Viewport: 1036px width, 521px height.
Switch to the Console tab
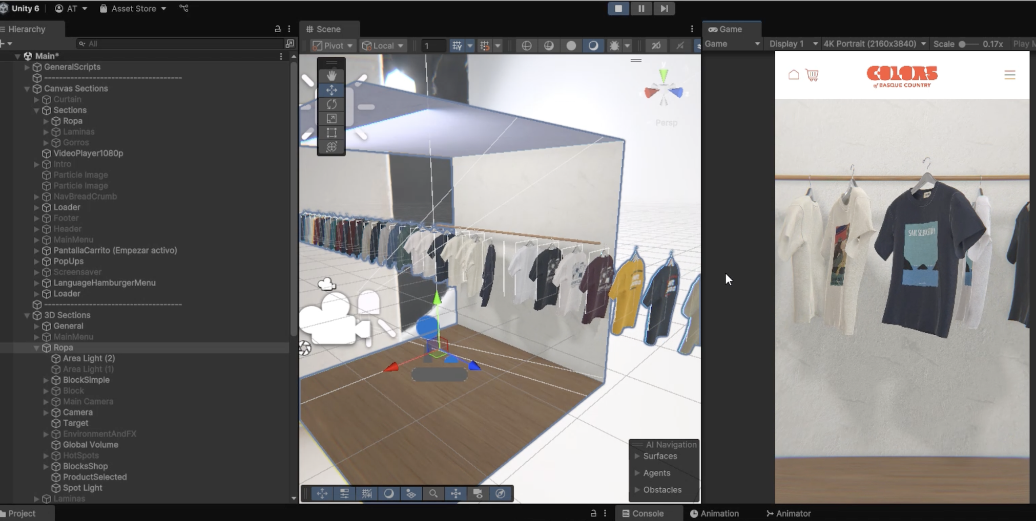[643, 513]
